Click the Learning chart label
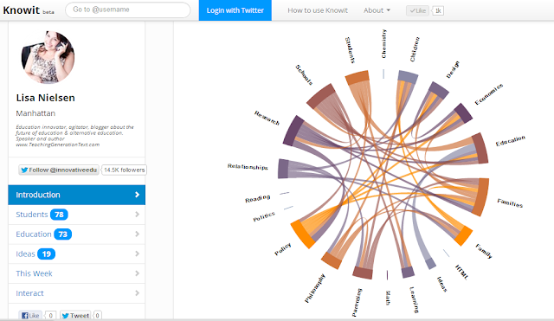The height and width of the screenshot is (321, 554). click(x=414, y=300)
